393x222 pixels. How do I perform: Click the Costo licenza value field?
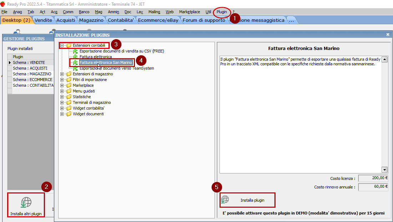[x=373, y=178]
